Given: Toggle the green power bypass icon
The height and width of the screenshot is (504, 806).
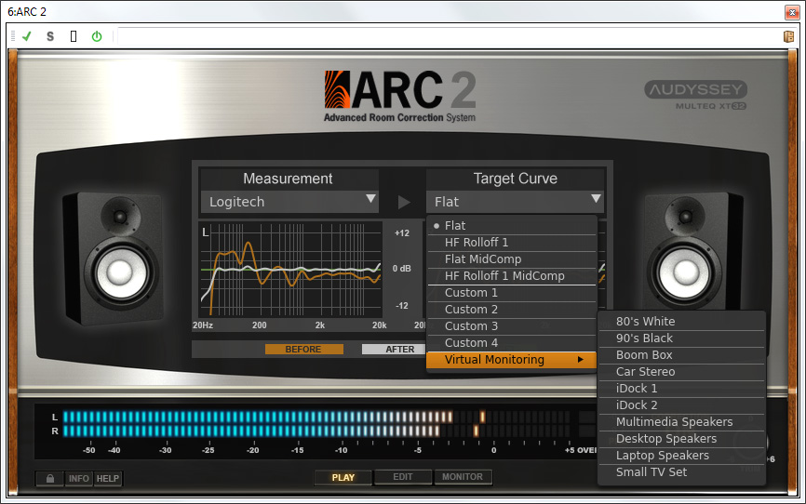Looking at the screenshot, I should [97, 36].
